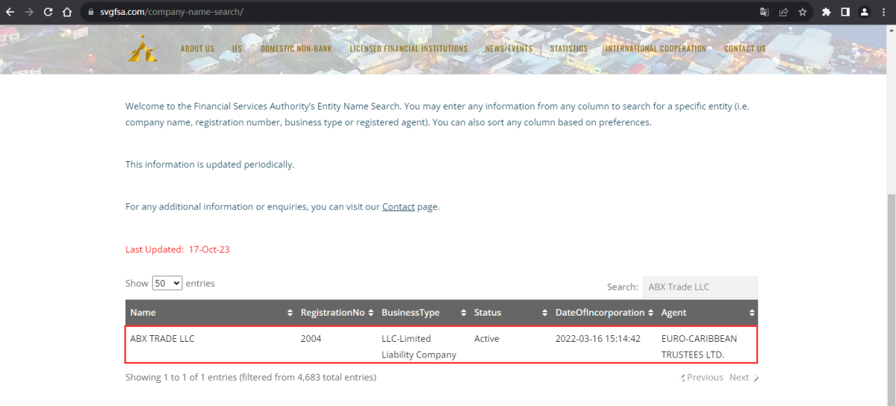Go to browser home page icon
The width and height of the screenshot is (896, 406).
coord(67,12)
